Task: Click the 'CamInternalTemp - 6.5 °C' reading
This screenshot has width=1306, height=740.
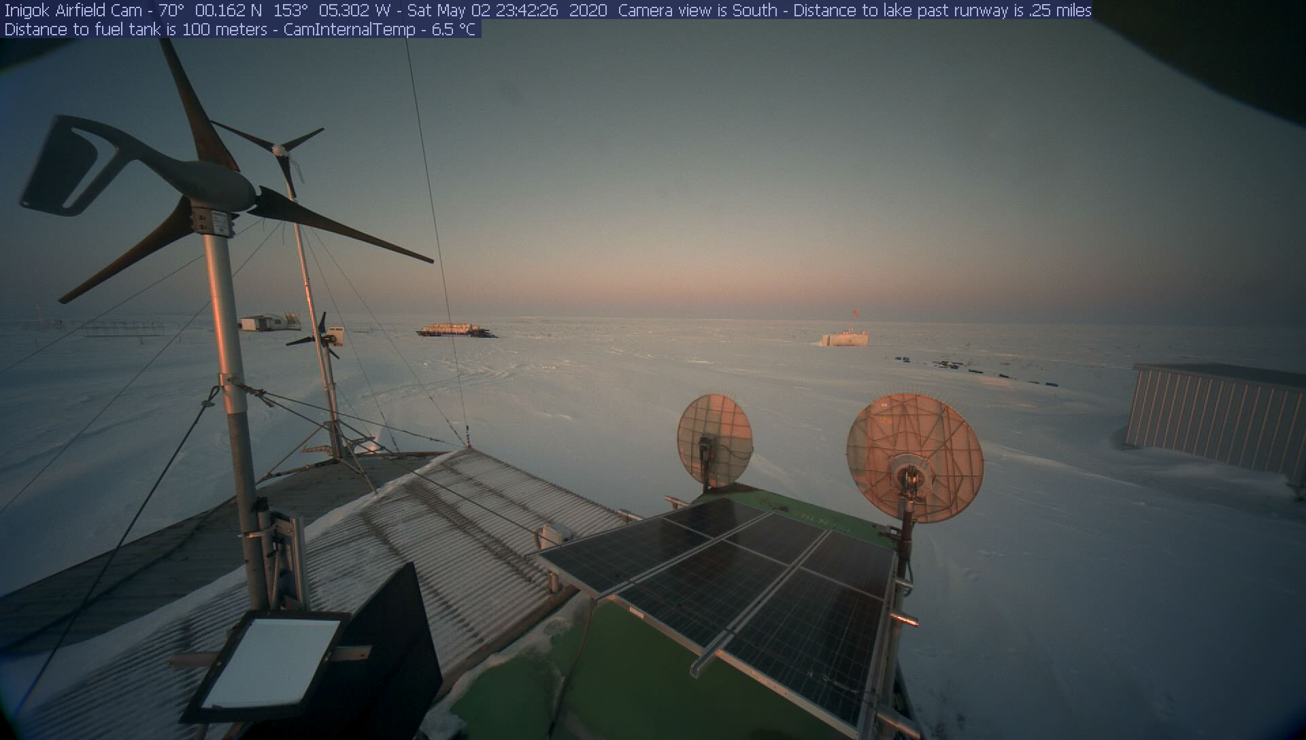Action: coord(380,29)
